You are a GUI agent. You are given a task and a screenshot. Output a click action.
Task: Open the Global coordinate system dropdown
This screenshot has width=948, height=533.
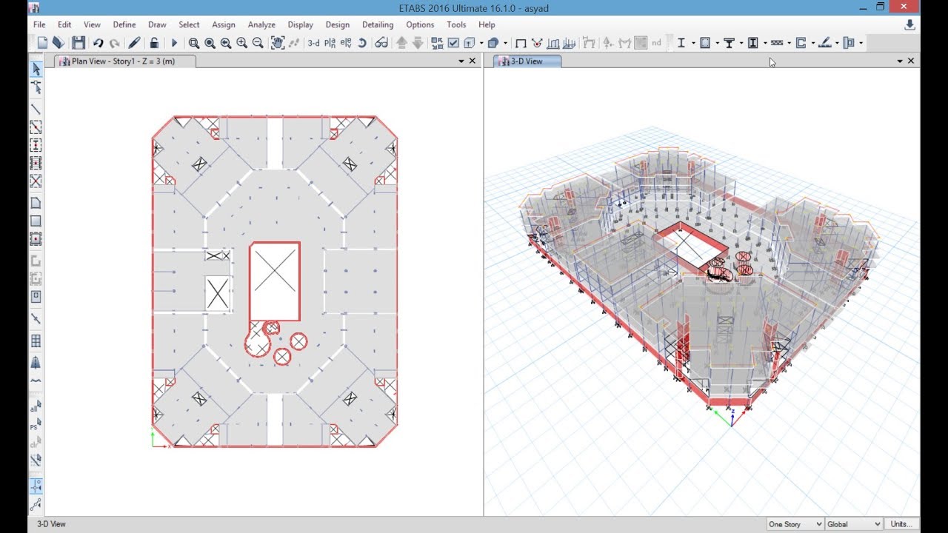click(x=853, y=524)
